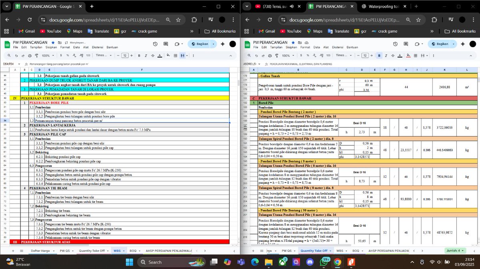Click the search menus icon in left toolbar
This screenshot has width=480, height=269.
coord(9,55)
